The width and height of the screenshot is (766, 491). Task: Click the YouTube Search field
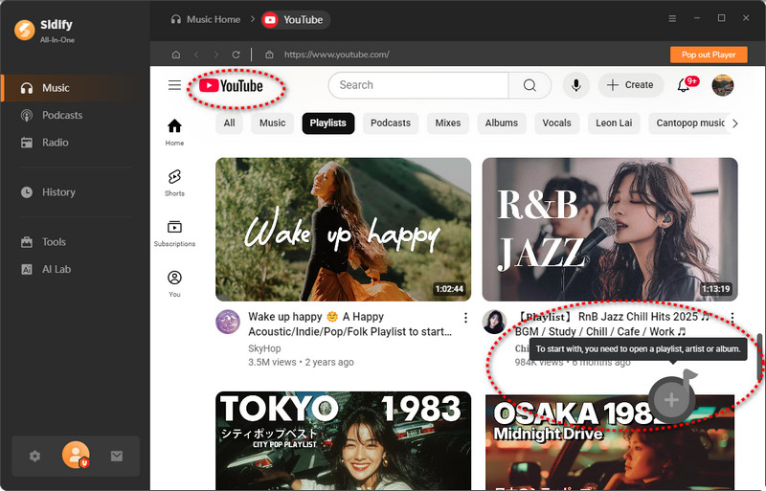(418, 85)
